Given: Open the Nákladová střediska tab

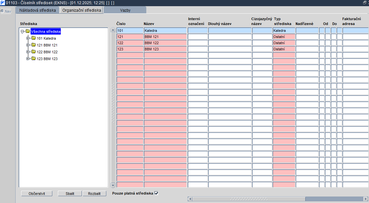Looking at the screenshot, I should tap(38, 10).
